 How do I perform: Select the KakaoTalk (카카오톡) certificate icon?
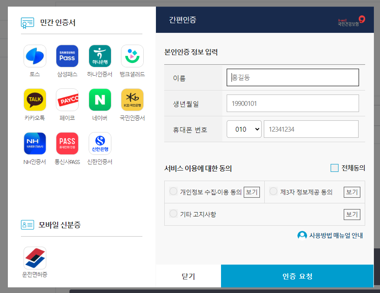pyautogui.click(x=35, y=100)
